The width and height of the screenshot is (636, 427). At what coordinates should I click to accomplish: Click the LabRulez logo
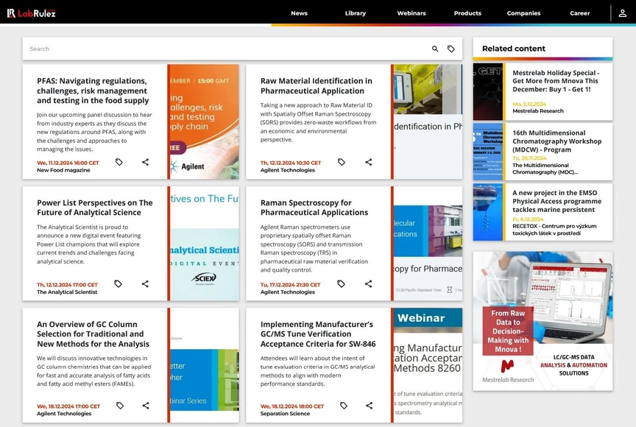tap(31, 13)
